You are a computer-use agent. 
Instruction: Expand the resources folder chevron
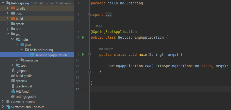pyautogui.click(x=17, y=60)
